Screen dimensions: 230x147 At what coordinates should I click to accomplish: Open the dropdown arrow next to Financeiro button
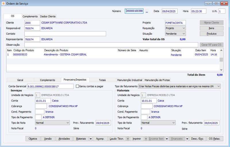pos(187,139)
